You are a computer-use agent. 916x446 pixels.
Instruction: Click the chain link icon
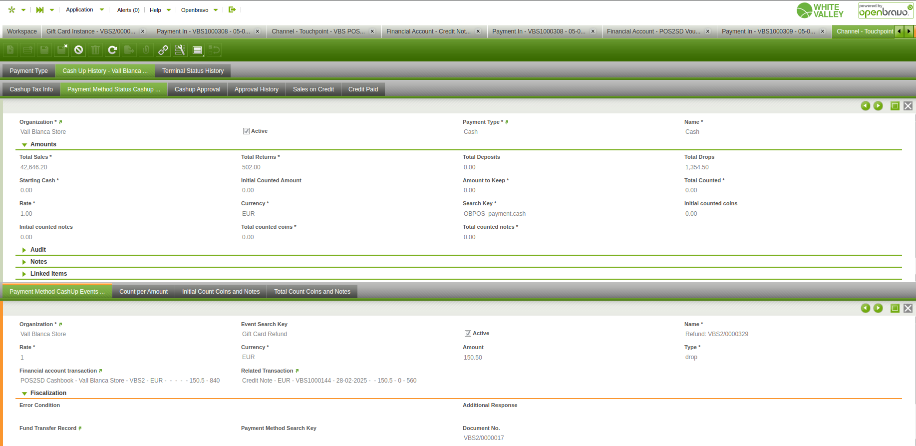click(x=163, y=50)
